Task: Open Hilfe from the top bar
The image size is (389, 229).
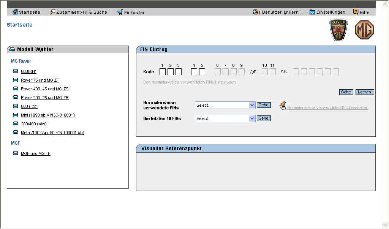Action: (x=364, y=13)
